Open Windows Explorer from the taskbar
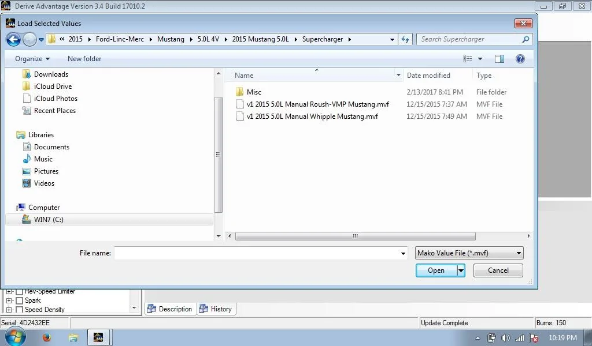This screenshot has height=346, width=592. 73,337
